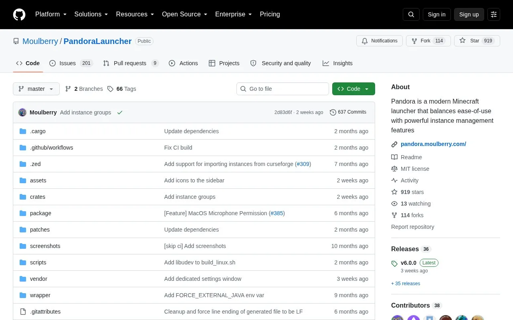Click the Notifications bell button
The image size is (513, 320).
(x=379, y=41)
